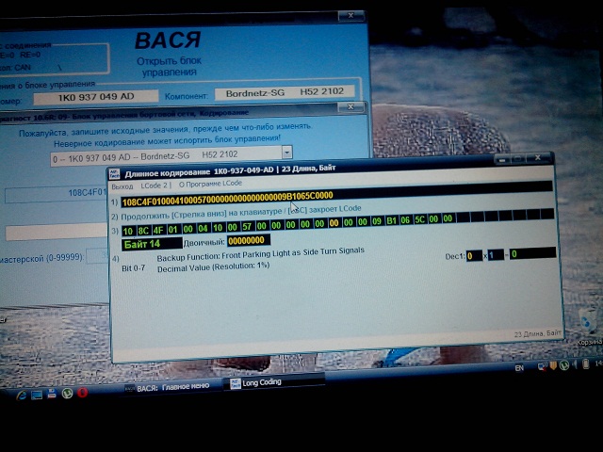Minimize the Long Coding window

coord(501,159)
